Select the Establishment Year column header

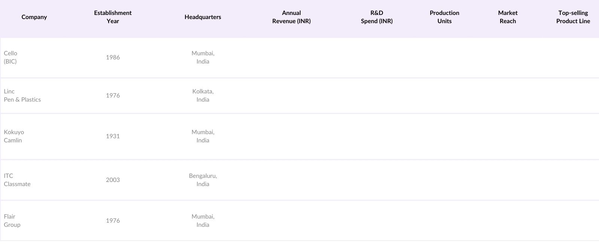click(x=113, y=17)
